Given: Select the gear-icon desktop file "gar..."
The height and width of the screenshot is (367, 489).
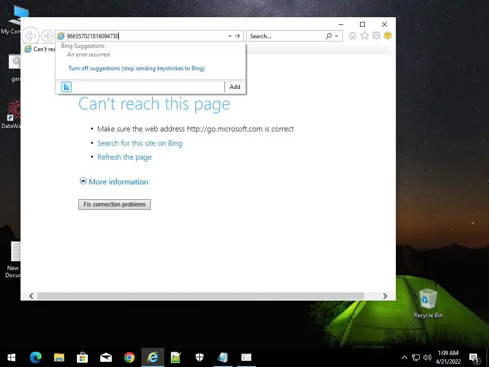Looking at the screenshot, I should pos(15,68).
